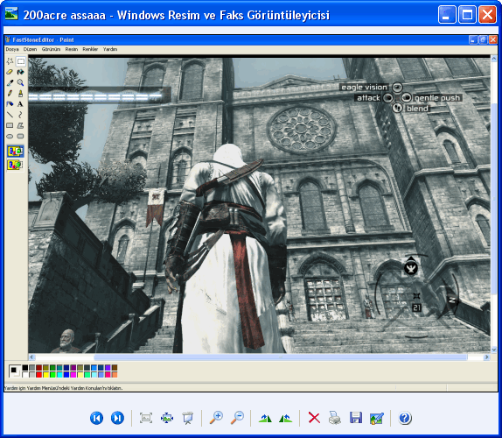Choose the Eraser tool in Paint
This screenshot has height=438, width=502.
coord(10,72)
